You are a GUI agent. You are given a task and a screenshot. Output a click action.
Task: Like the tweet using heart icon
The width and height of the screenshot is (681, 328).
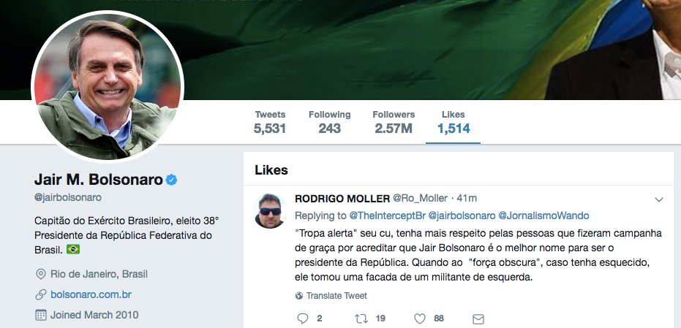click(x=420, y=319)
